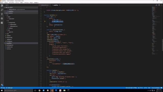Image resolution: width=163 pixels, height=92 pixels.
Task: Open Task View on the taskbar
Action: (35, 90)
